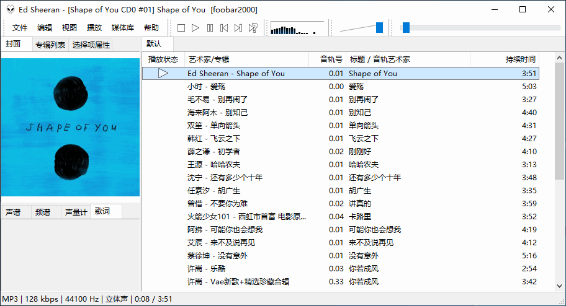Click the Play button in toolbar
The height and width of the screenshot is (306, 566).
[195, 28]
